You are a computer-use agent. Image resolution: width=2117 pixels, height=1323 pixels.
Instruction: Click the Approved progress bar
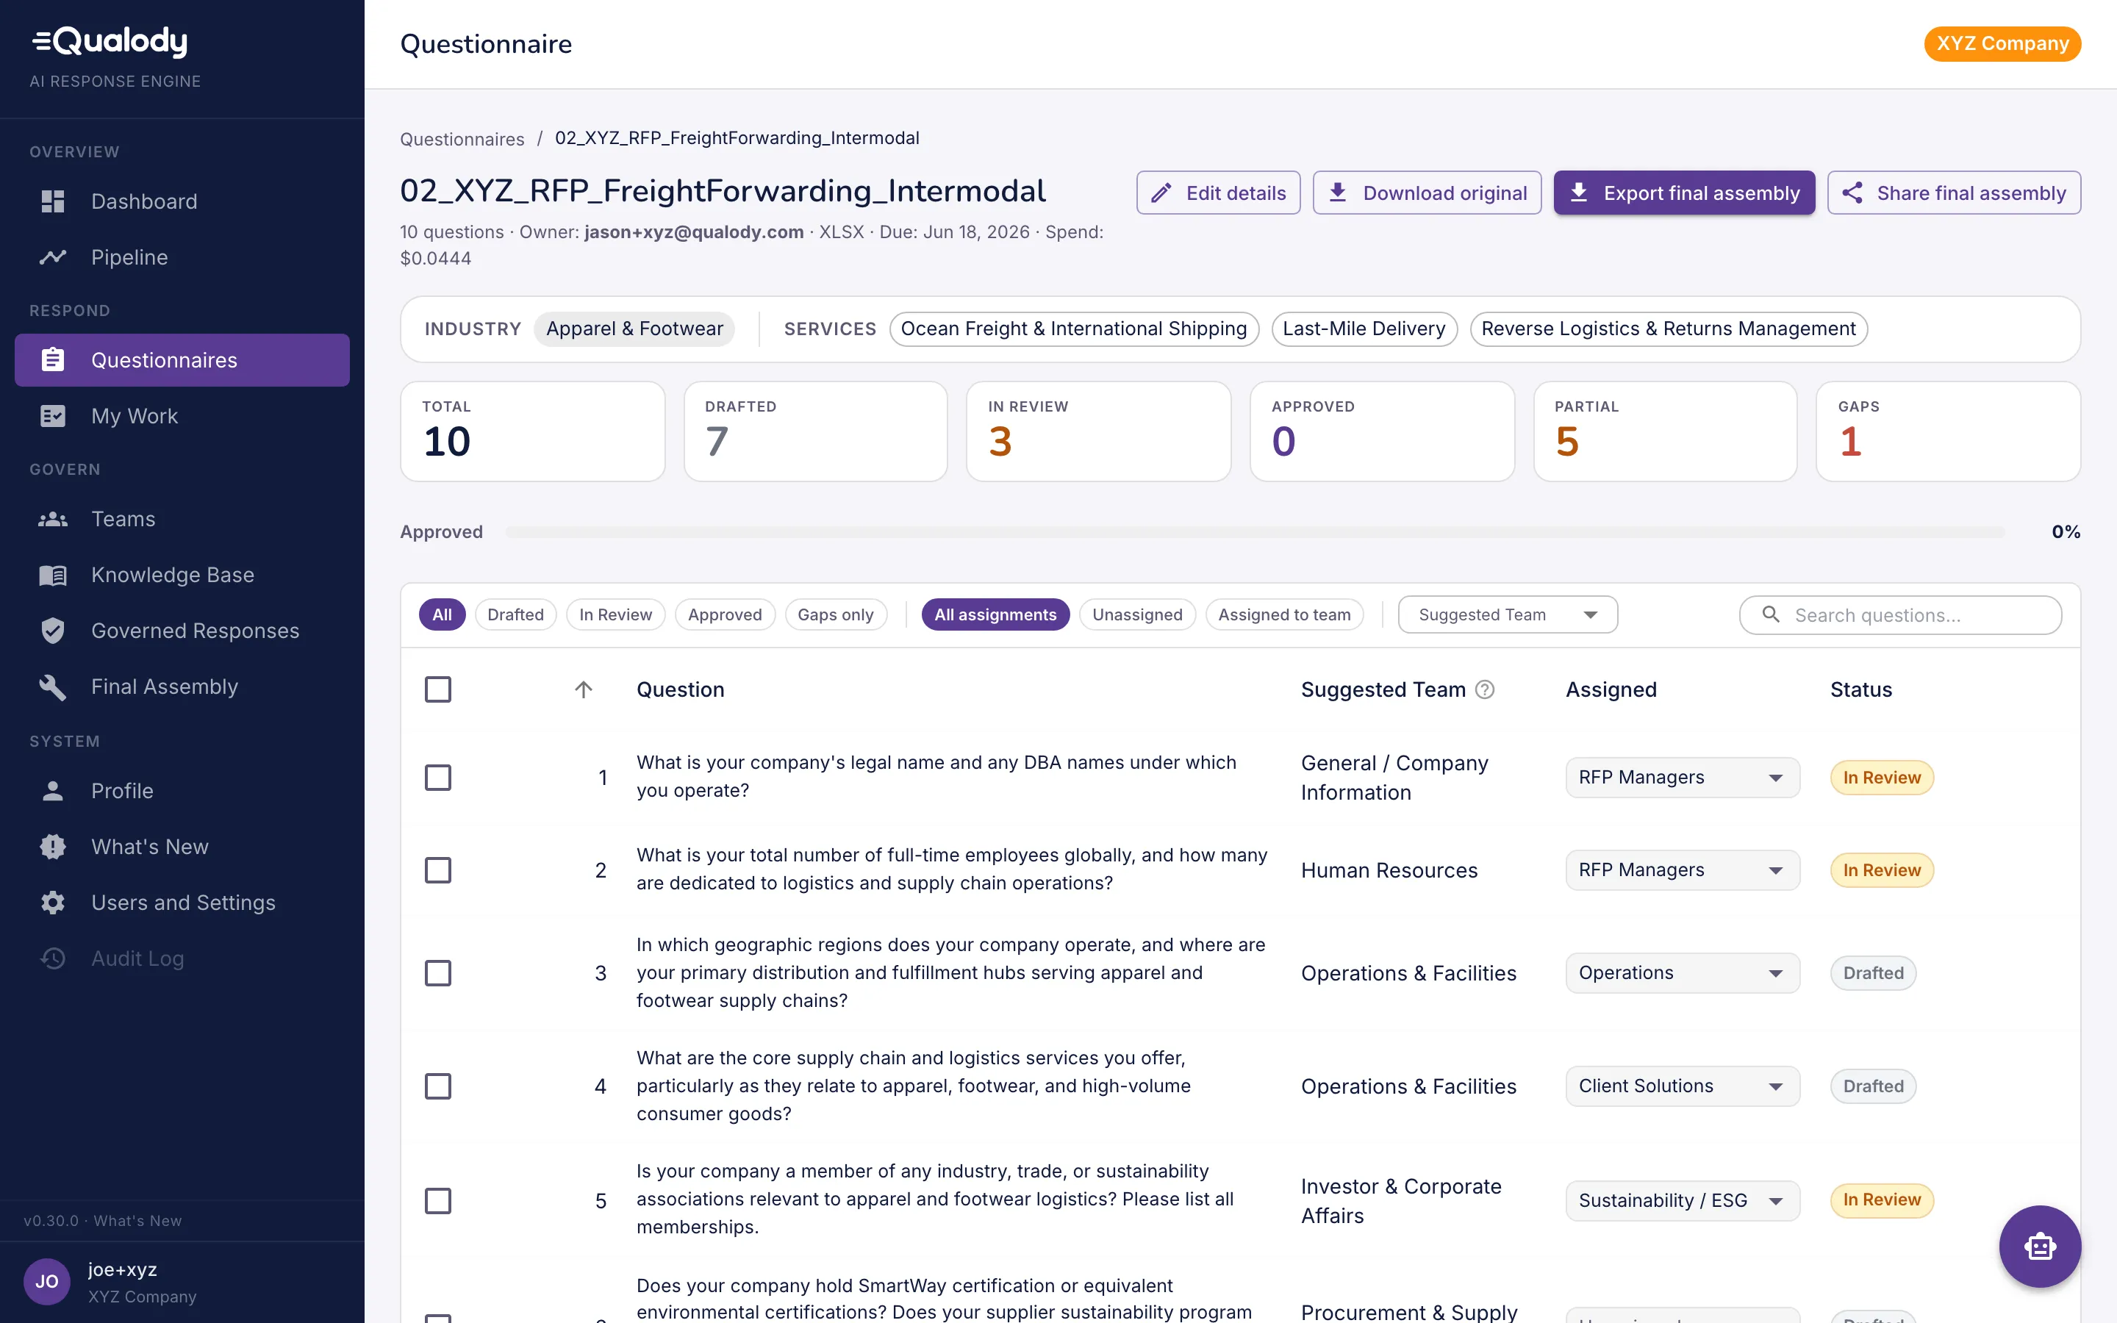[x=1255, y=532]
